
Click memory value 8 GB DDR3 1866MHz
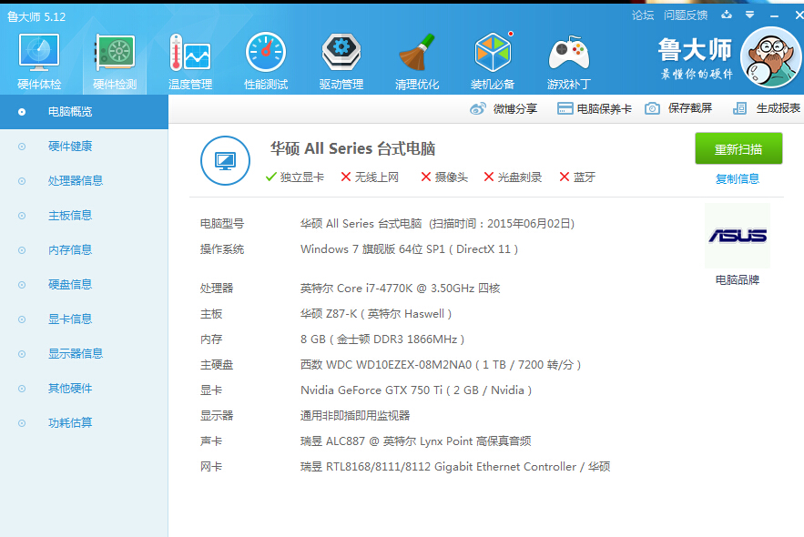tap(382, 339)
